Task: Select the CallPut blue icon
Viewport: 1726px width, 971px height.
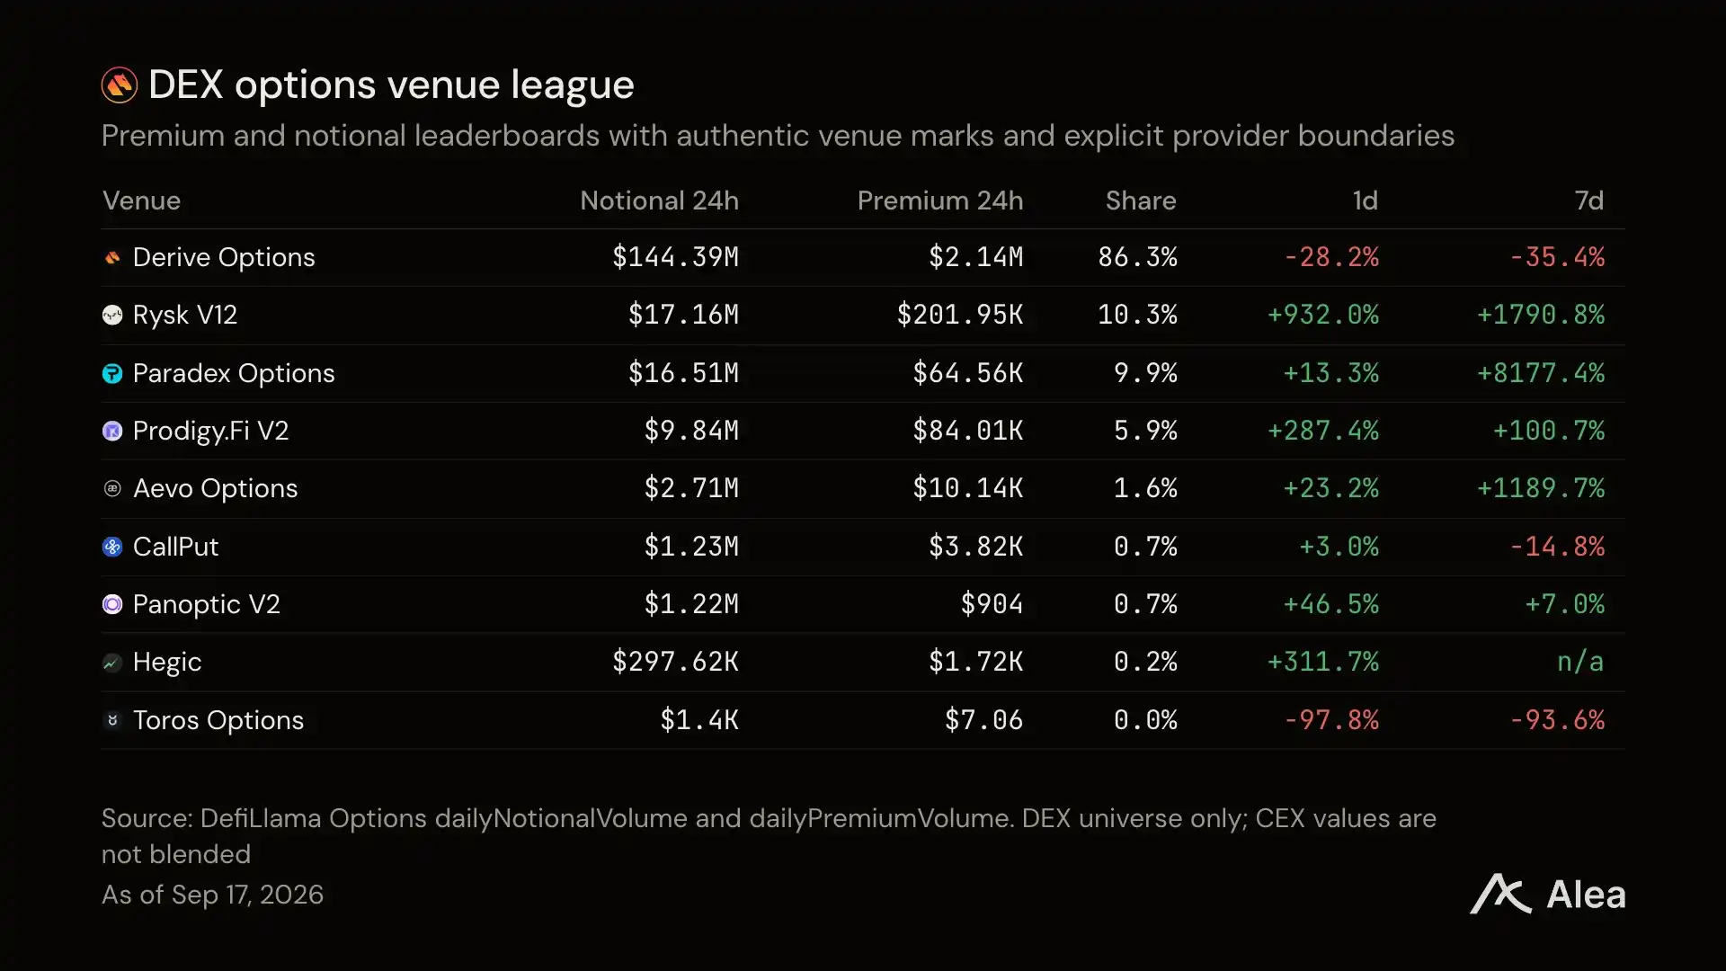Action: pyautogui.click(x=112, y=548)
